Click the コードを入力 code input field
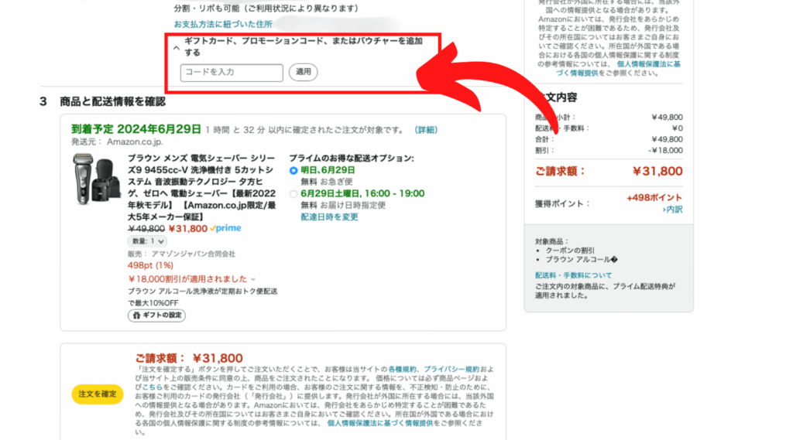The width and height of the screenshot is (793, 440). point(232,73)
